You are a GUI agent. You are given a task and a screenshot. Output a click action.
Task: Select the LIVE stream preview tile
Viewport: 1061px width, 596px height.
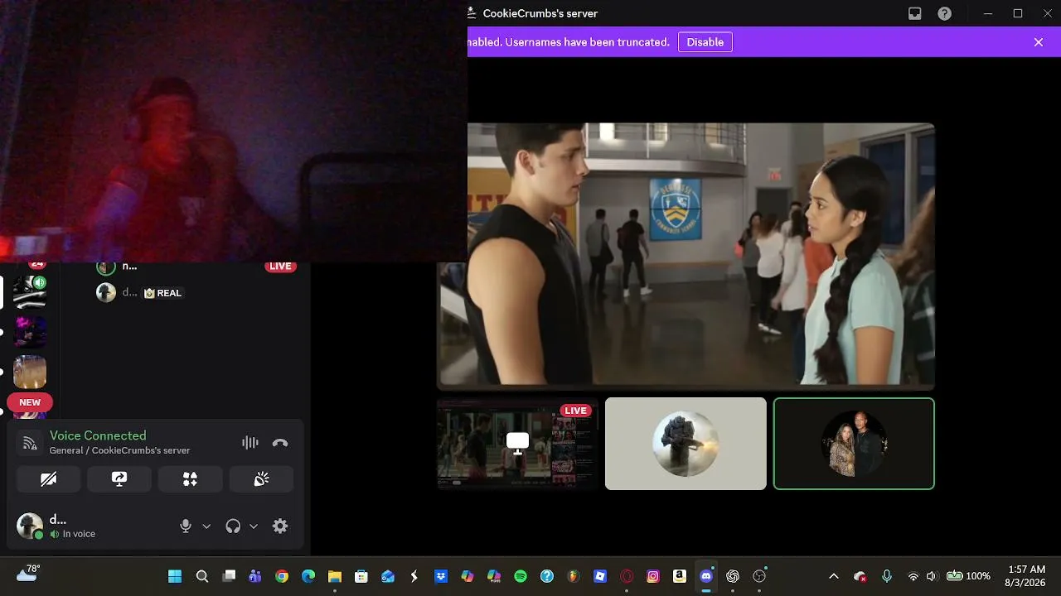point(517,443)
